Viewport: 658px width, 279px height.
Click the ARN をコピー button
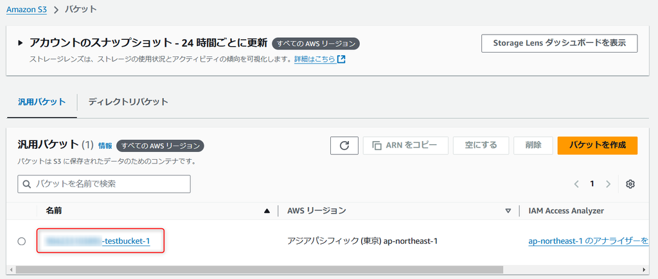tap(405, 146)
